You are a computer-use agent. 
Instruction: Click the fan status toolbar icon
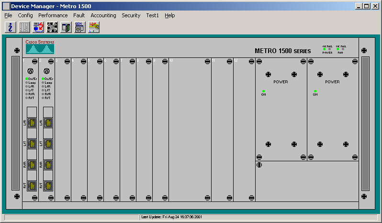pyautogui.click(x=52, y=27)
